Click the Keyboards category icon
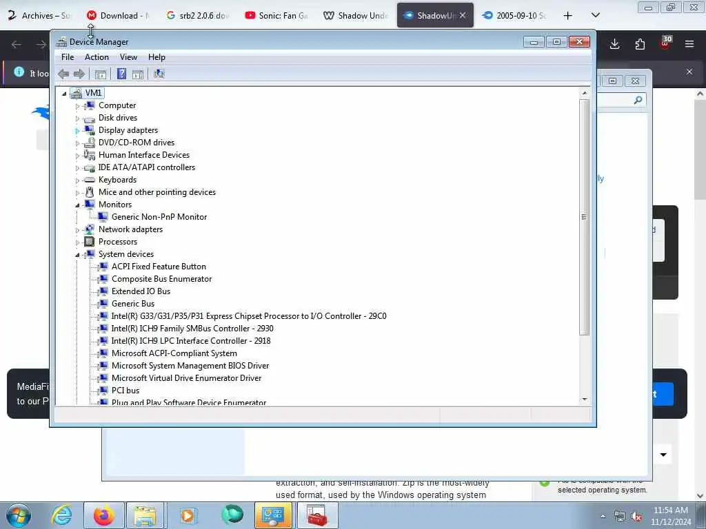 pyautogui.click(x=90, y=180)
